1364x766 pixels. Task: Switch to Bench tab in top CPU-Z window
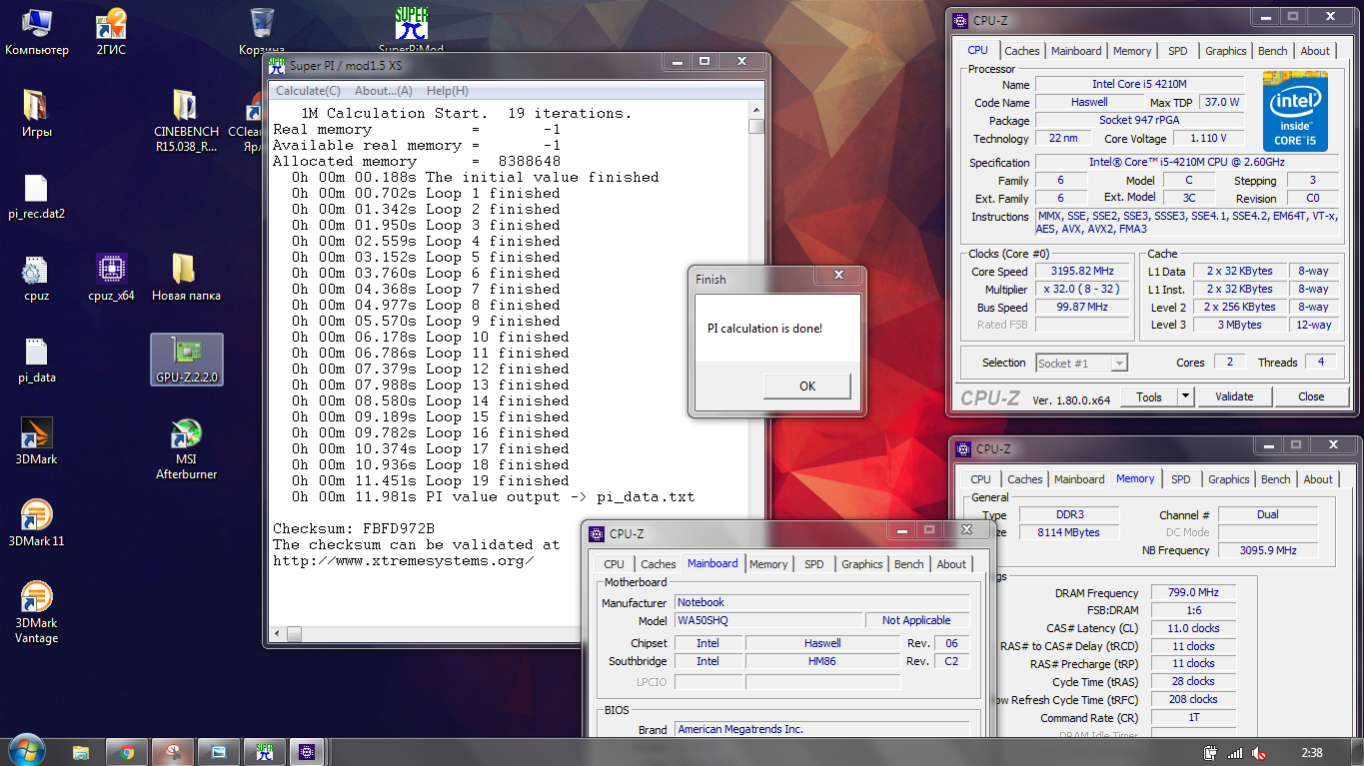[x=1273, y=51]
